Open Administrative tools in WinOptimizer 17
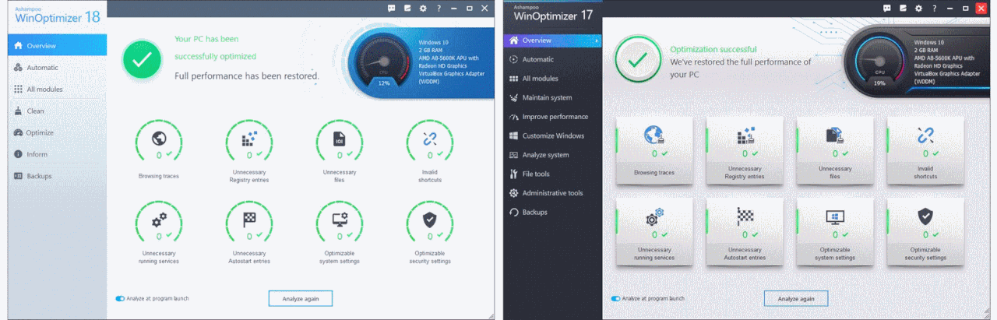997x320 pixels. [552, 193]
